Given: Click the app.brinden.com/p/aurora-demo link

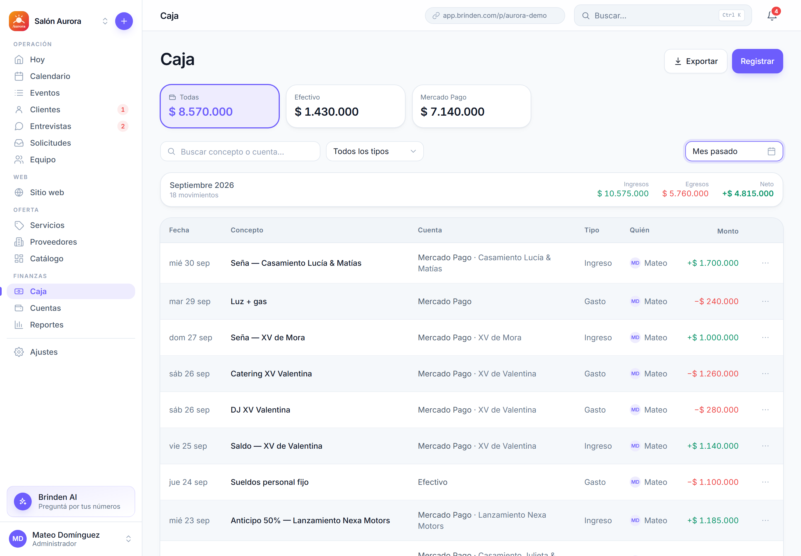Looking at the screenshot, I should coord(495,16).
